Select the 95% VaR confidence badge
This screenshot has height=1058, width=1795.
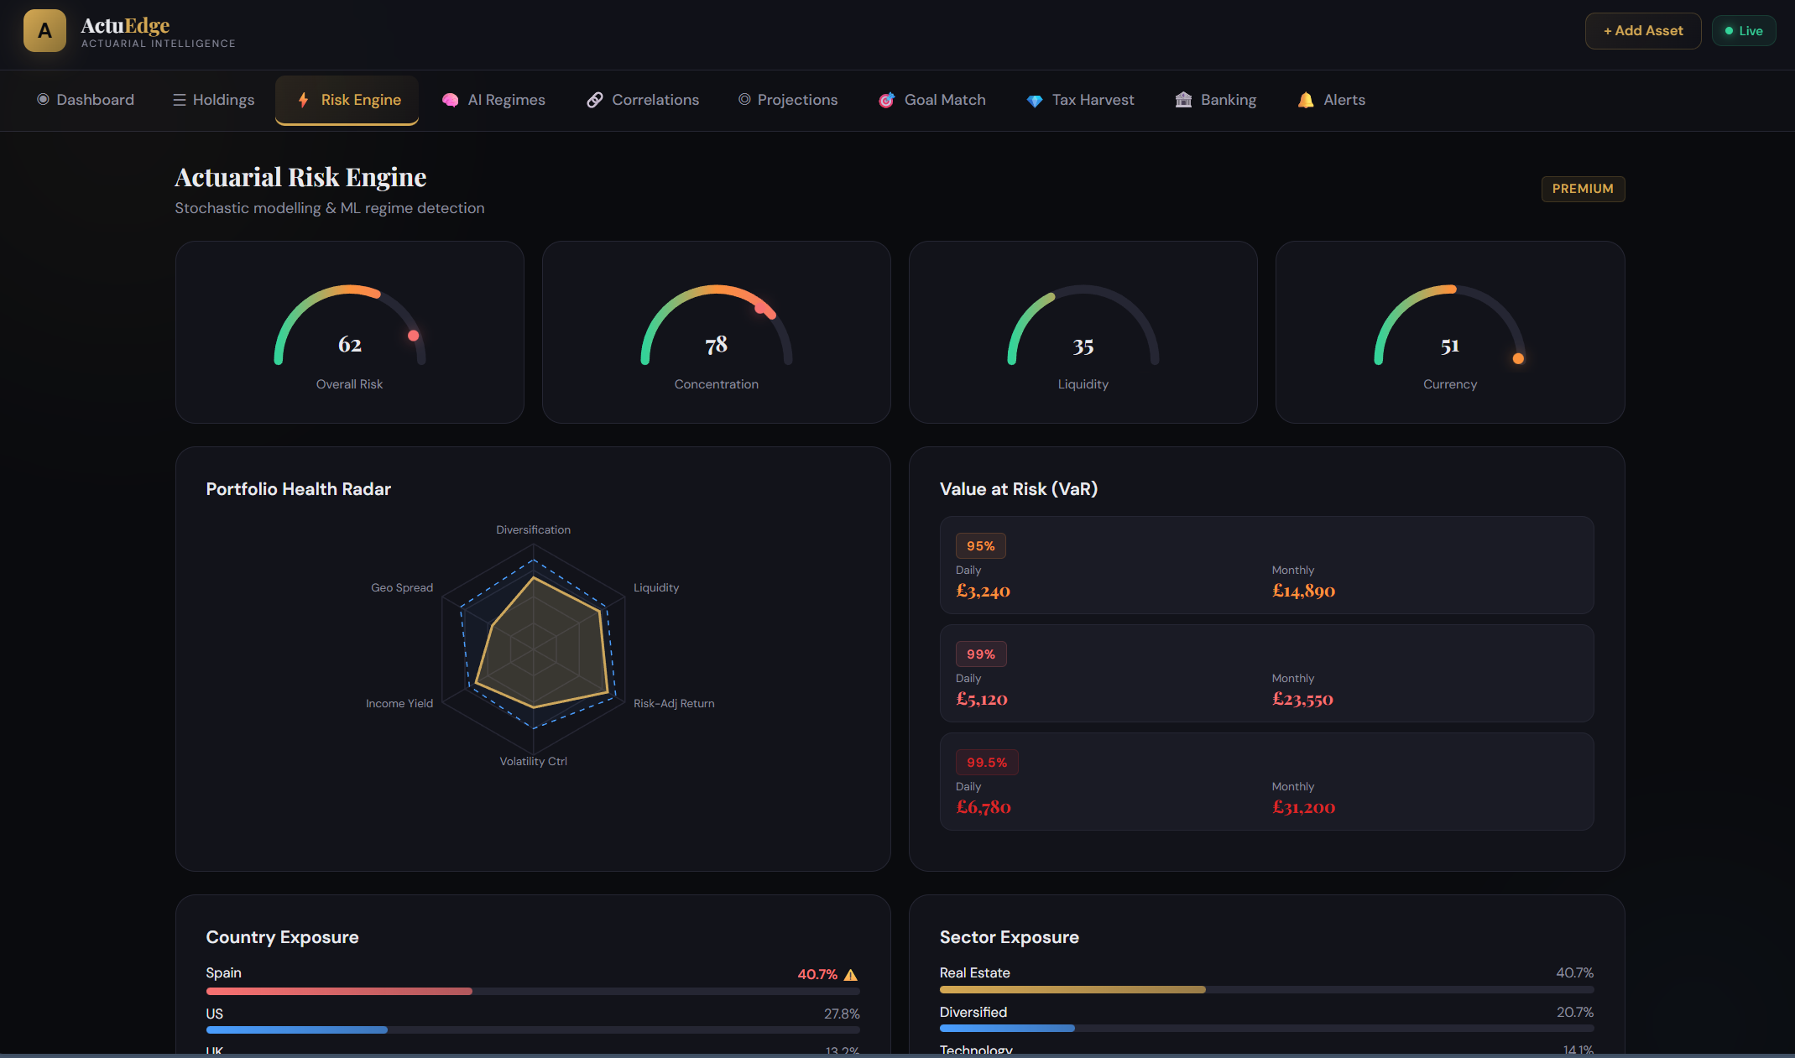[x=980, y=546]
